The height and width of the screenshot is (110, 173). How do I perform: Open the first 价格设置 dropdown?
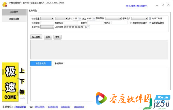tap(47, 18)
